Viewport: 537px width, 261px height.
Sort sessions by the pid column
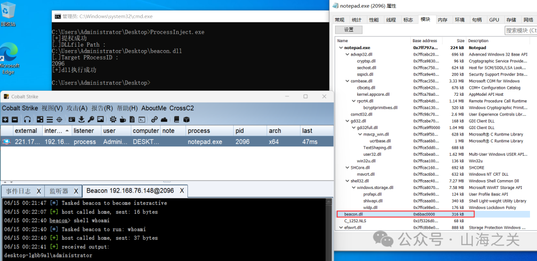(x=250, y=130)
